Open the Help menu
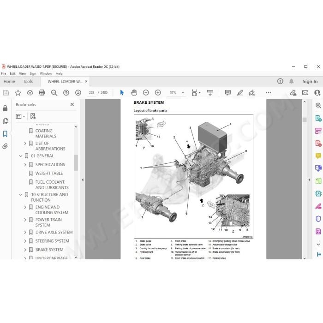The width and height of the screenshot is (323, 323). coord(59,73)
